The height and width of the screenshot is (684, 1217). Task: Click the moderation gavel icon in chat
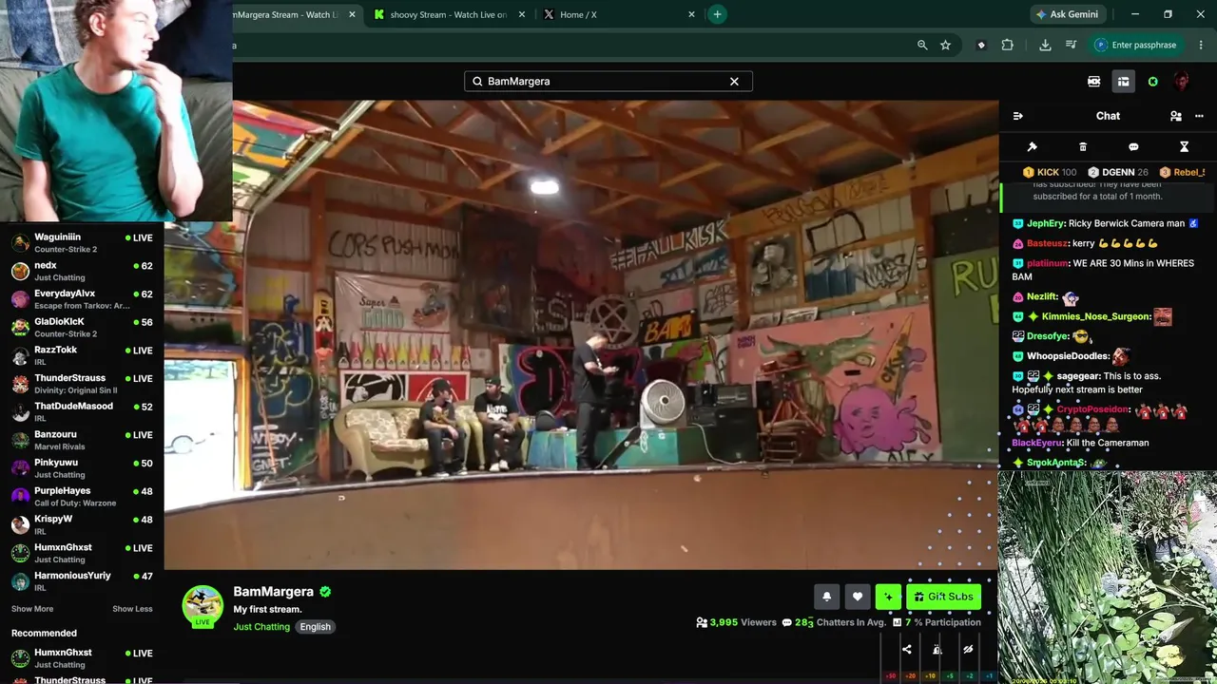(x=1032, y=147)
